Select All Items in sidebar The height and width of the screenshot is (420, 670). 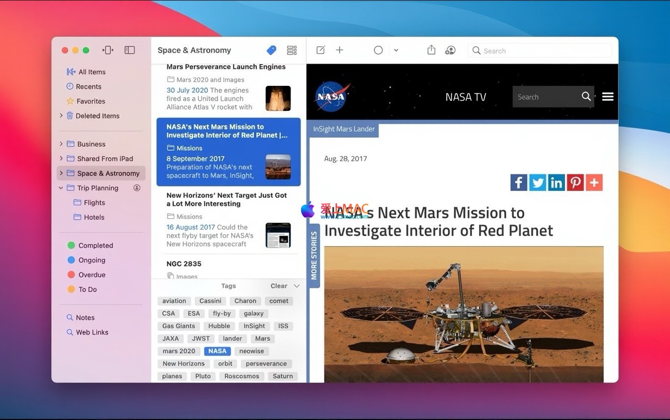point(92,72)
